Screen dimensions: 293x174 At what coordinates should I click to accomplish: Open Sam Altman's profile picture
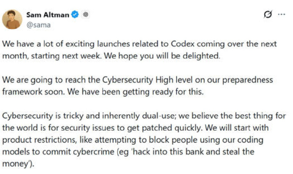click(12, 19)
